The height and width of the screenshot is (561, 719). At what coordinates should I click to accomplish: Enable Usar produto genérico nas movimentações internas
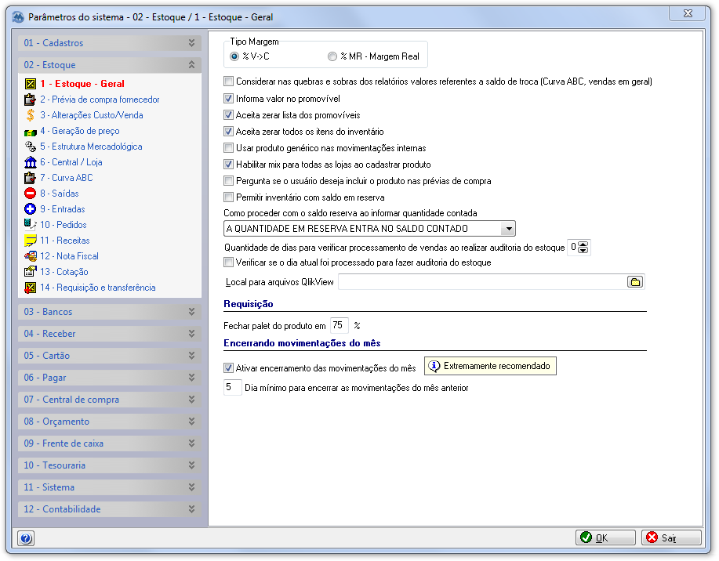tap(228, 148)
